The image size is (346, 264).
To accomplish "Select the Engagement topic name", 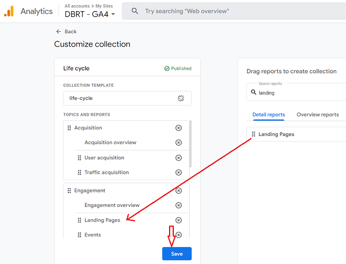I will pyautogui.click(x=90, y=191).
